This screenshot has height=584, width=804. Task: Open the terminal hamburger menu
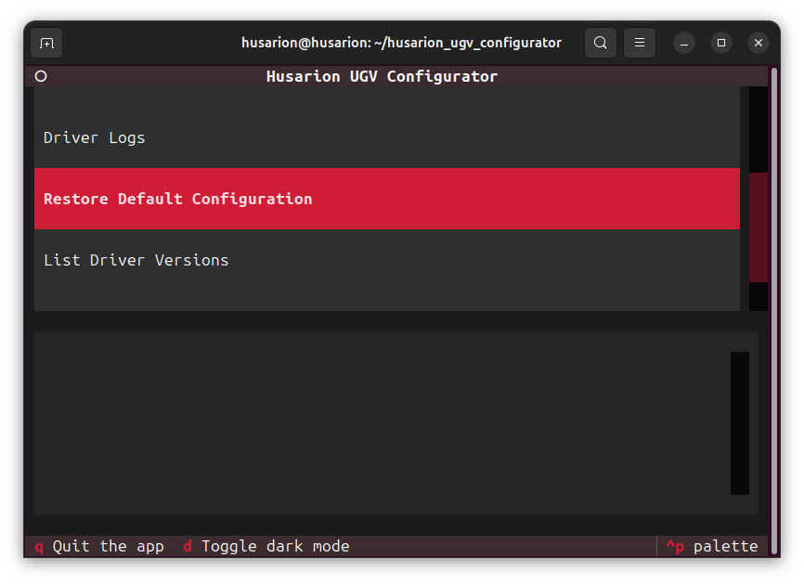(640, 43)
